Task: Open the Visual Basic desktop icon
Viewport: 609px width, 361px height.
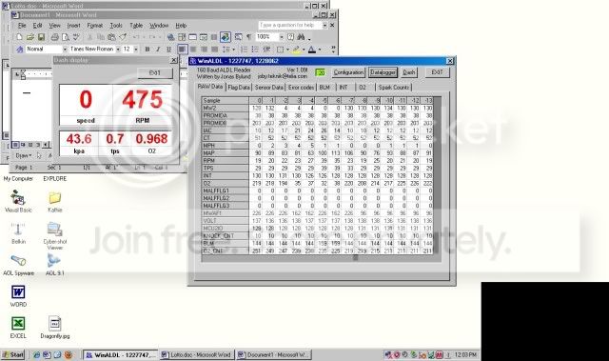Action: 18,201
